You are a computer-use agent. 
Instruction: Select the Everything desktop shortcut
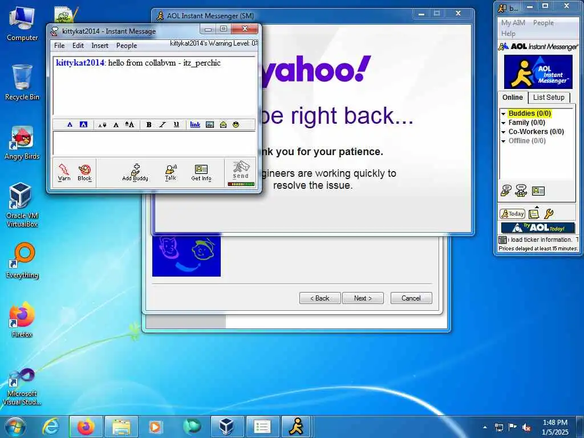pos(22,261)
